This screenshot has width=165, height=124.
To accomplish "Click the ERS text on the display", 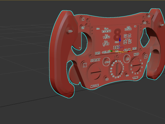I will click(134, 49).
